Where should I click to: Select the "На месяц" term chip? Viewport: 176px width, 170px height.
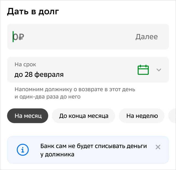coord(28,116)
